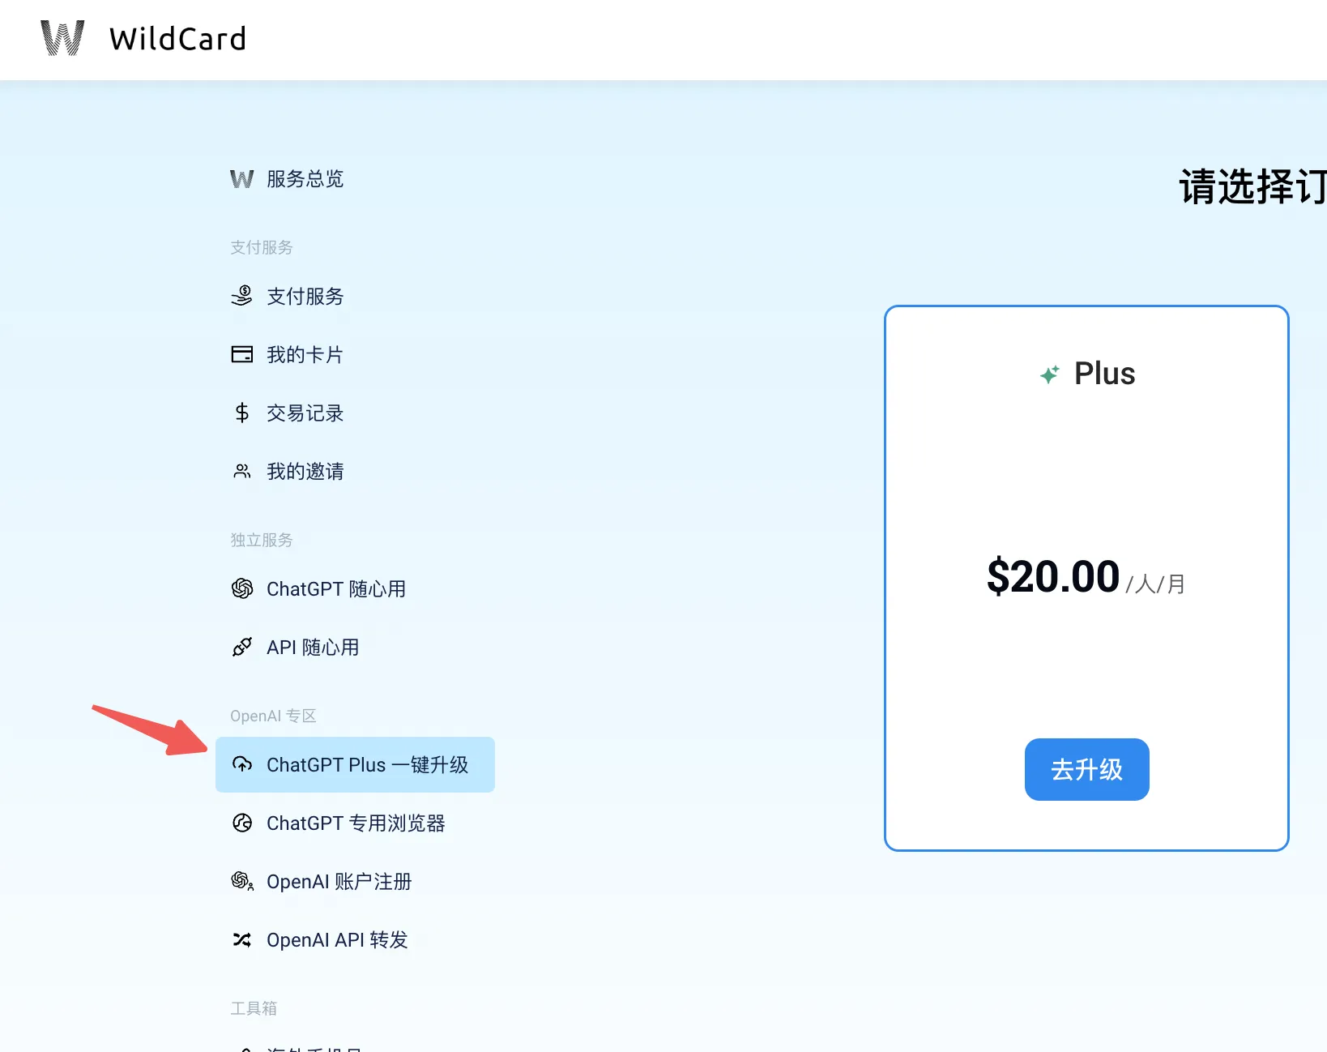Click the WildCard logo icon in header
This screenshot has width=1327, height=1052.
(62, 38)
